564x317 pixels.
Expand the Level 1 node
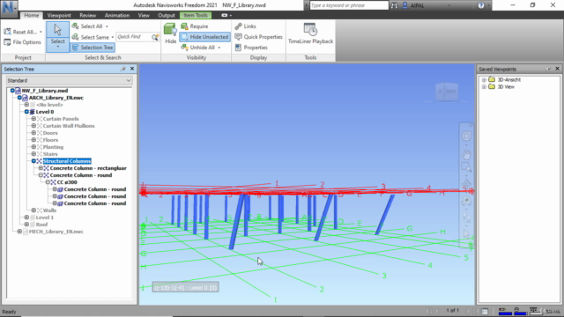click(x=26, y=217)
